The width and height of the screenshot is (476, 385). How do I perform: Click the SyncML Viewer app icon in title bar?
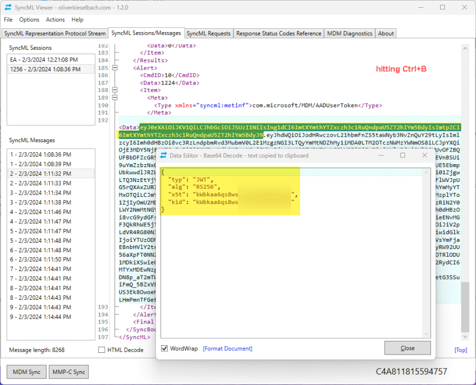click(8, 7)
